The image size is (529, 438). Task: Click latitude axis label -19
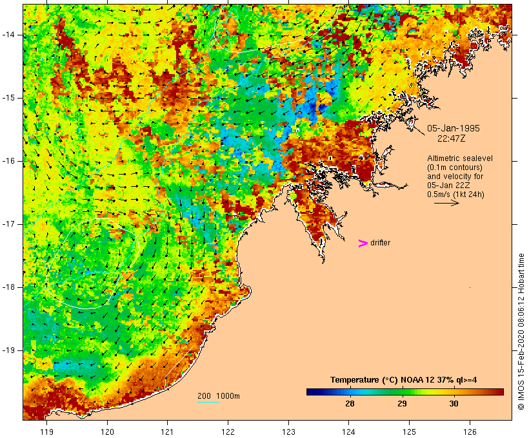(8, 350)
